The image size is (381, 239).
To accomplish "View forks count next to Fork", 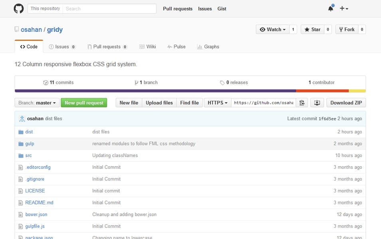I will pos(362,29).
